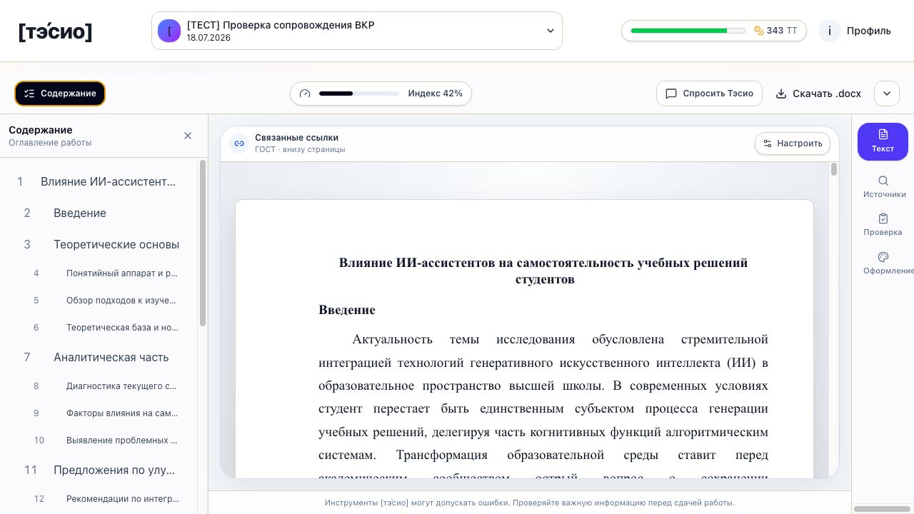This screenshot has width=914, height=514.
Task: Toggle the Содержание panel button
Action: 60,94
